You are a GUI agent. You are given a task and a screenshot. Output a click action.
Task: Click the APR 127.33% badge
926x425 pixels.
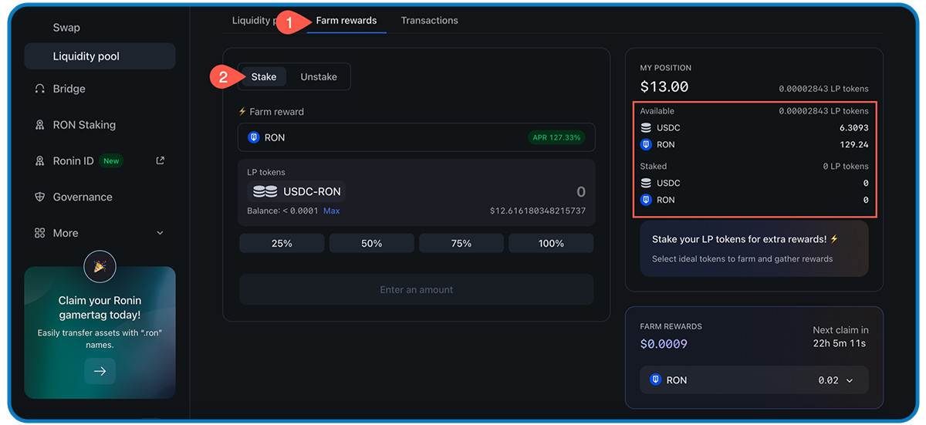tap(556, 137)
